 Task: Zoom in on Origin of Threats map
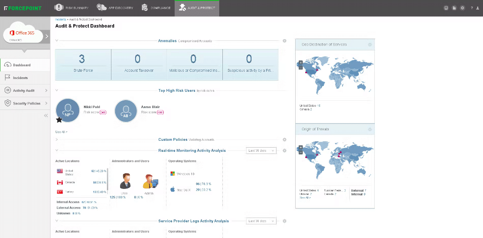tap(301, 148)
